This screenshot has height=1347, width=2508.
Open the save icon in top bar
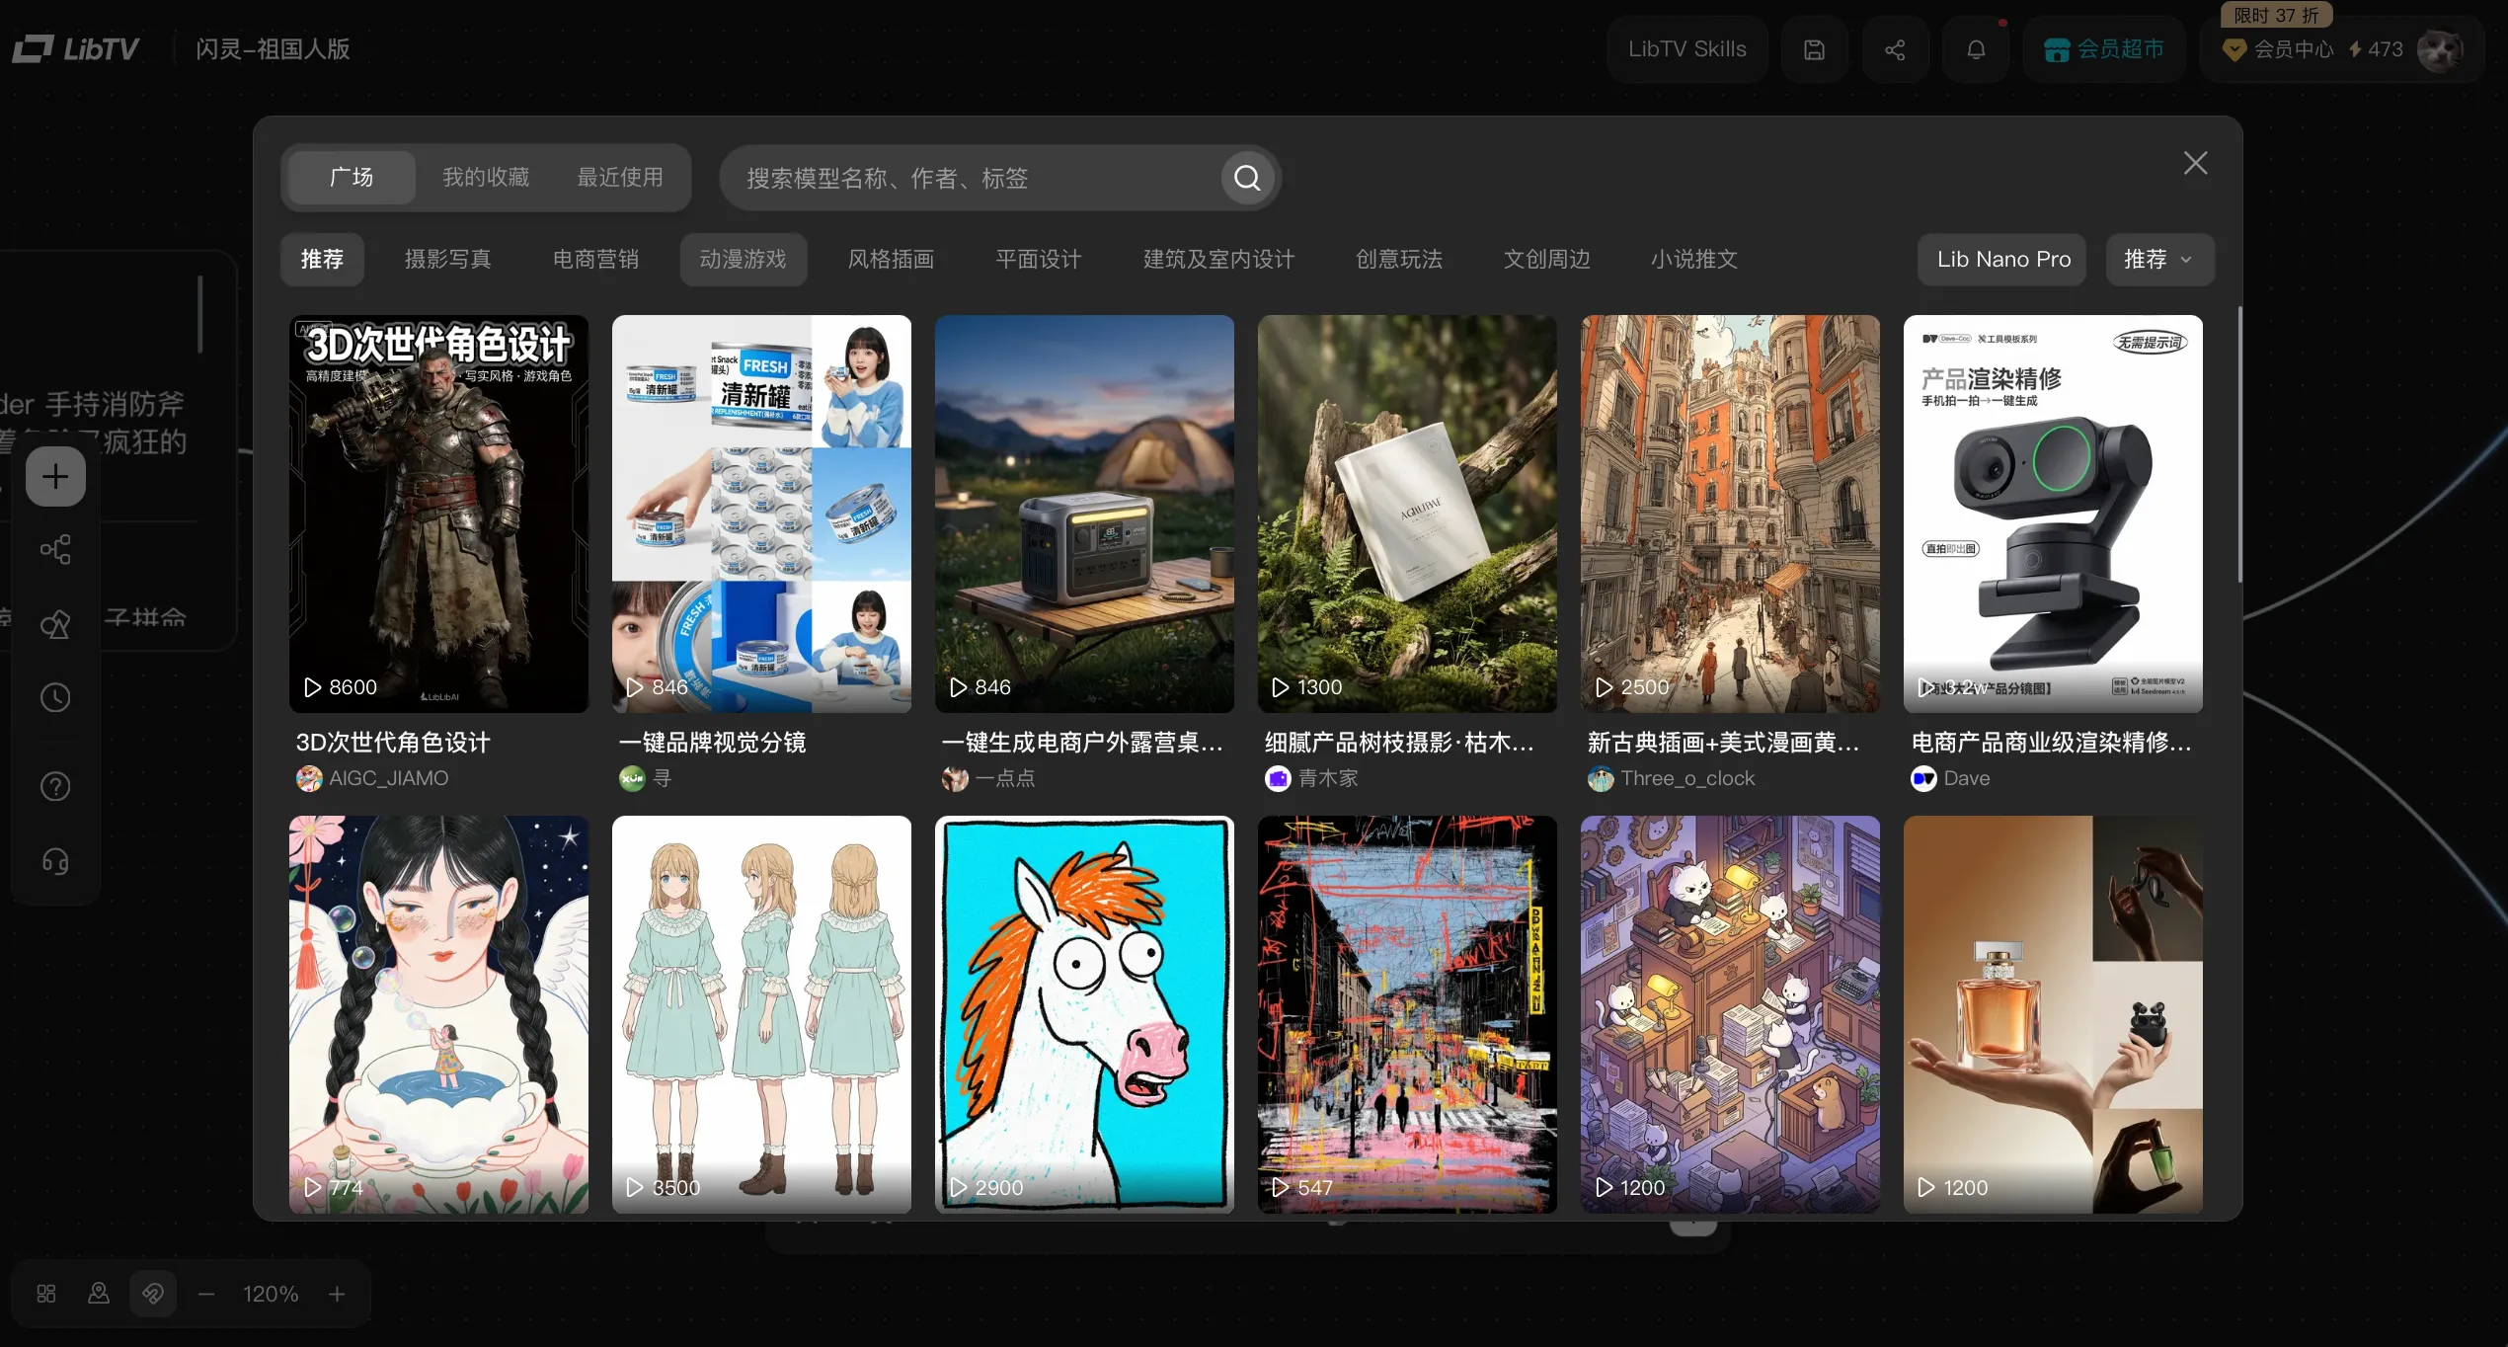pyautogui.click(x=1814, y=49)
